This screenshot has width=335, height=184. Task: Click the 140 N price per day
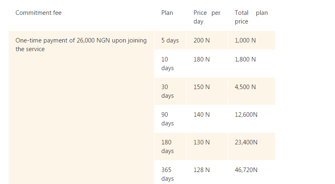[201, 115]
